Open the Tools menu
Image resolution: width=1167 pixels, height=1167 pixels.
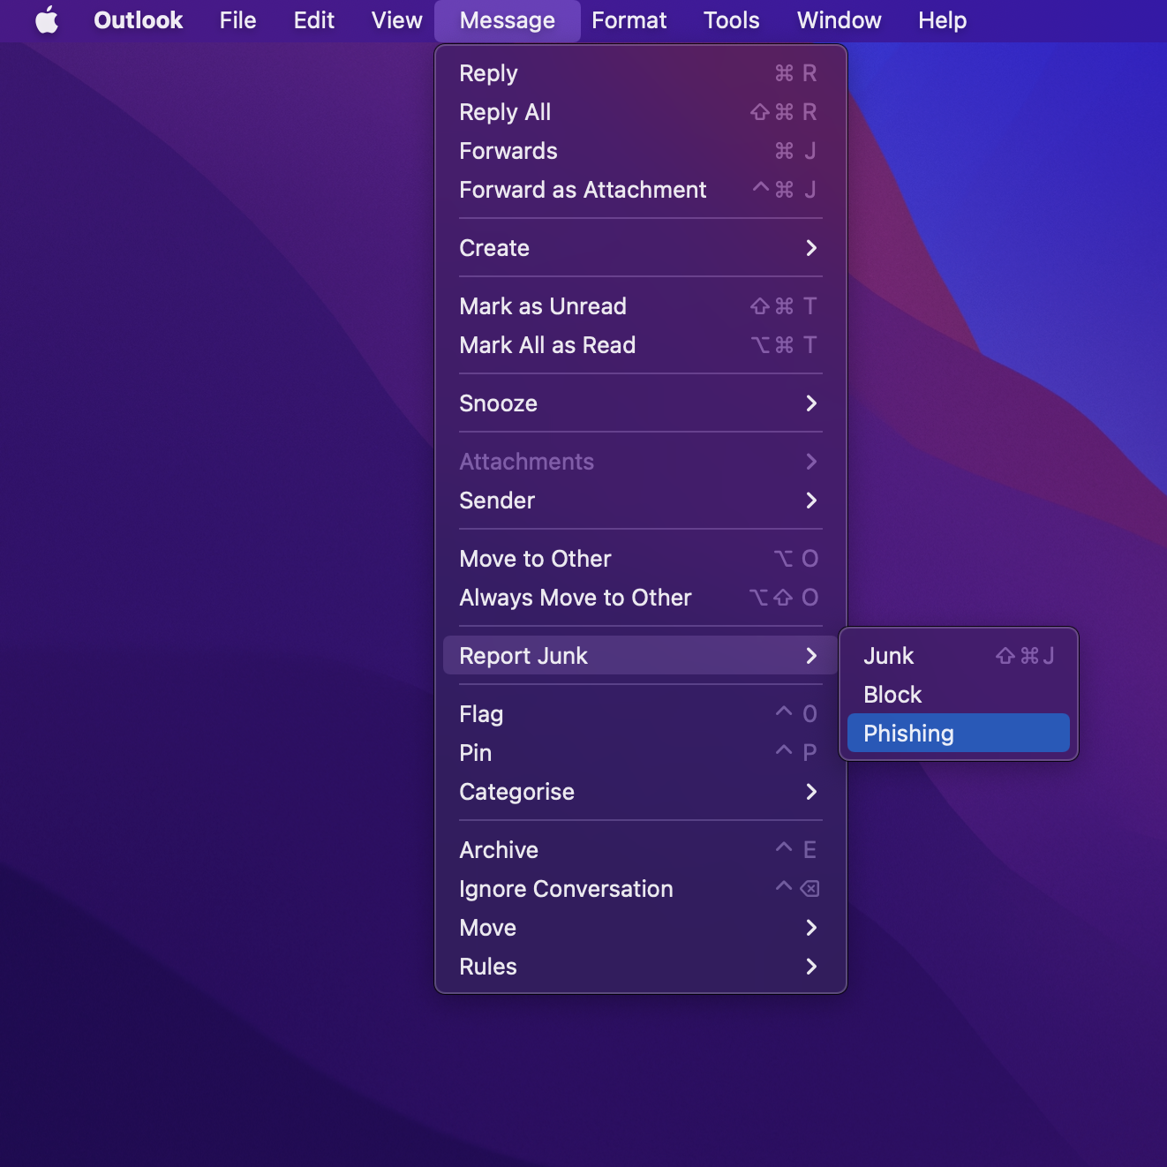pyautogui.click(x=731, y=20)
